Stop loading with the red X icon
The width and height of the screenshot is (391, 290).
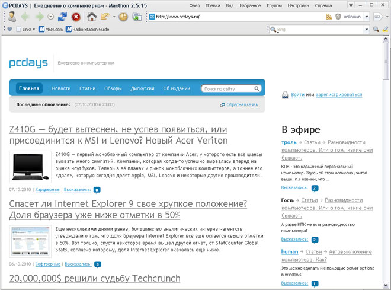pos(76,17)
